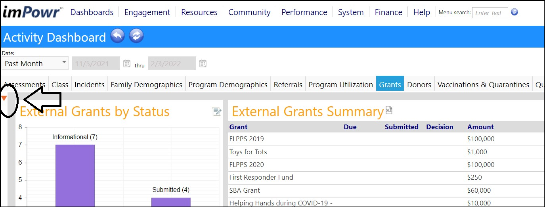This screenshot has height=207, width=545.
Task: Click the $10,000 amount cell
Action: [x=479, y=203]
